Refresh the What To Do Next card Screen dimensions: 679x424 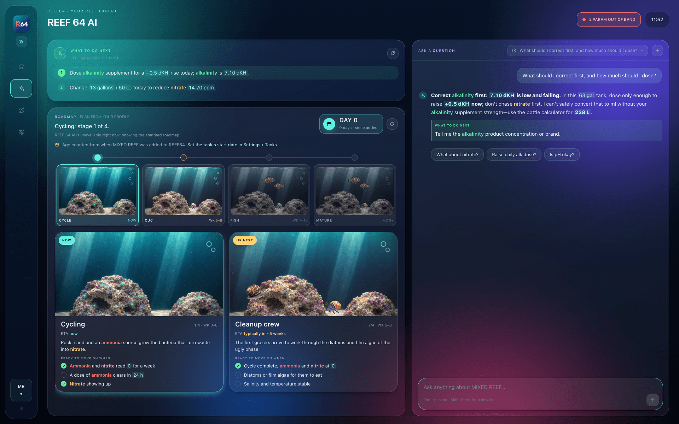pyautogui.click(x=393, y=53)
